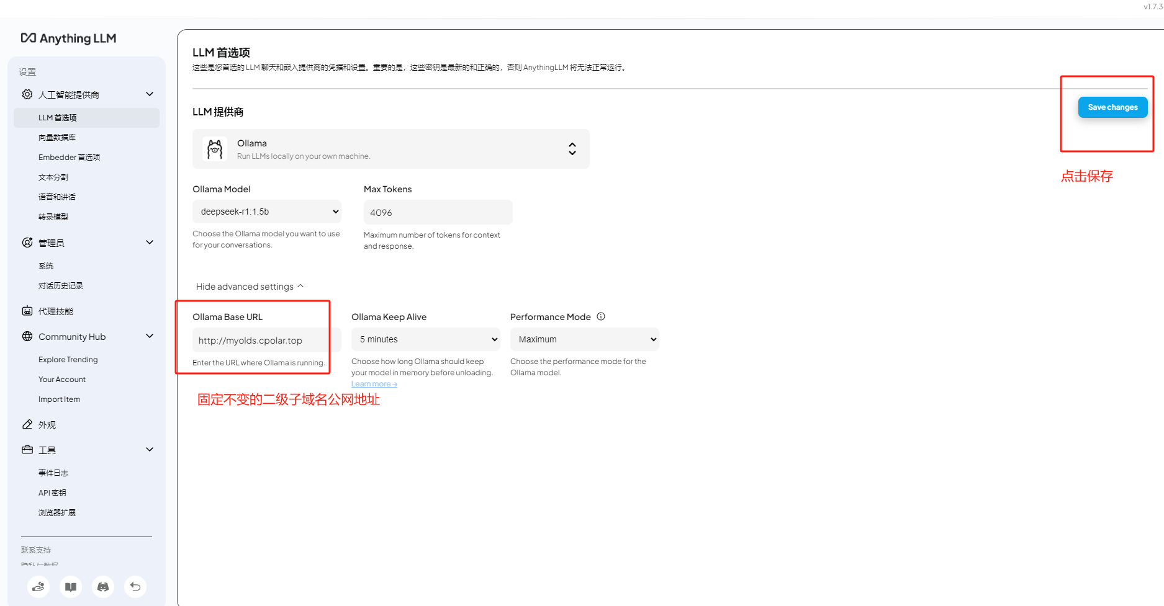Click the Anything LLM logo
The height and width of the screenshot is (606, 1164).
coord(68,38)
